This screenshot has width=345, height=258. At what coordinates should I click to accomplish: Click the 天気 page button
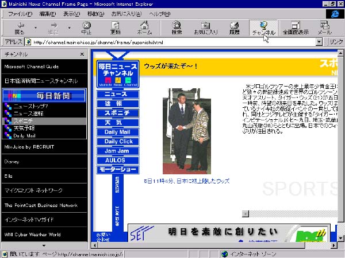(118, 123)
